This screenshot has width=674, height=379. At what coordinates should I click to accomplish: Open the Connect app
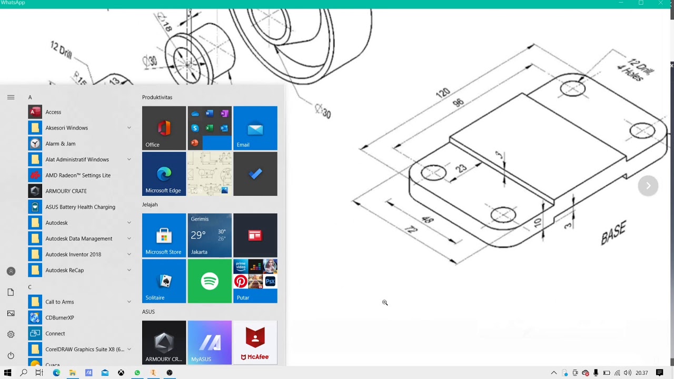click(81, 333)
